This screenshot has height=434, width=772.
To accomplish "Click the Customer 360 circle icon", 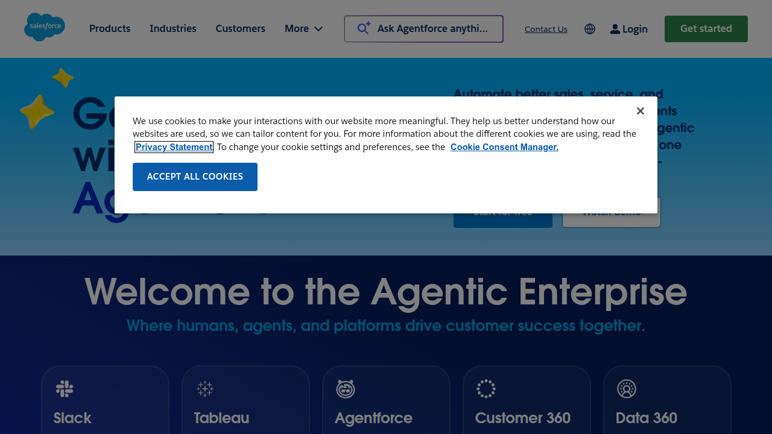I will pyautogui.click(x=486, y=389).
